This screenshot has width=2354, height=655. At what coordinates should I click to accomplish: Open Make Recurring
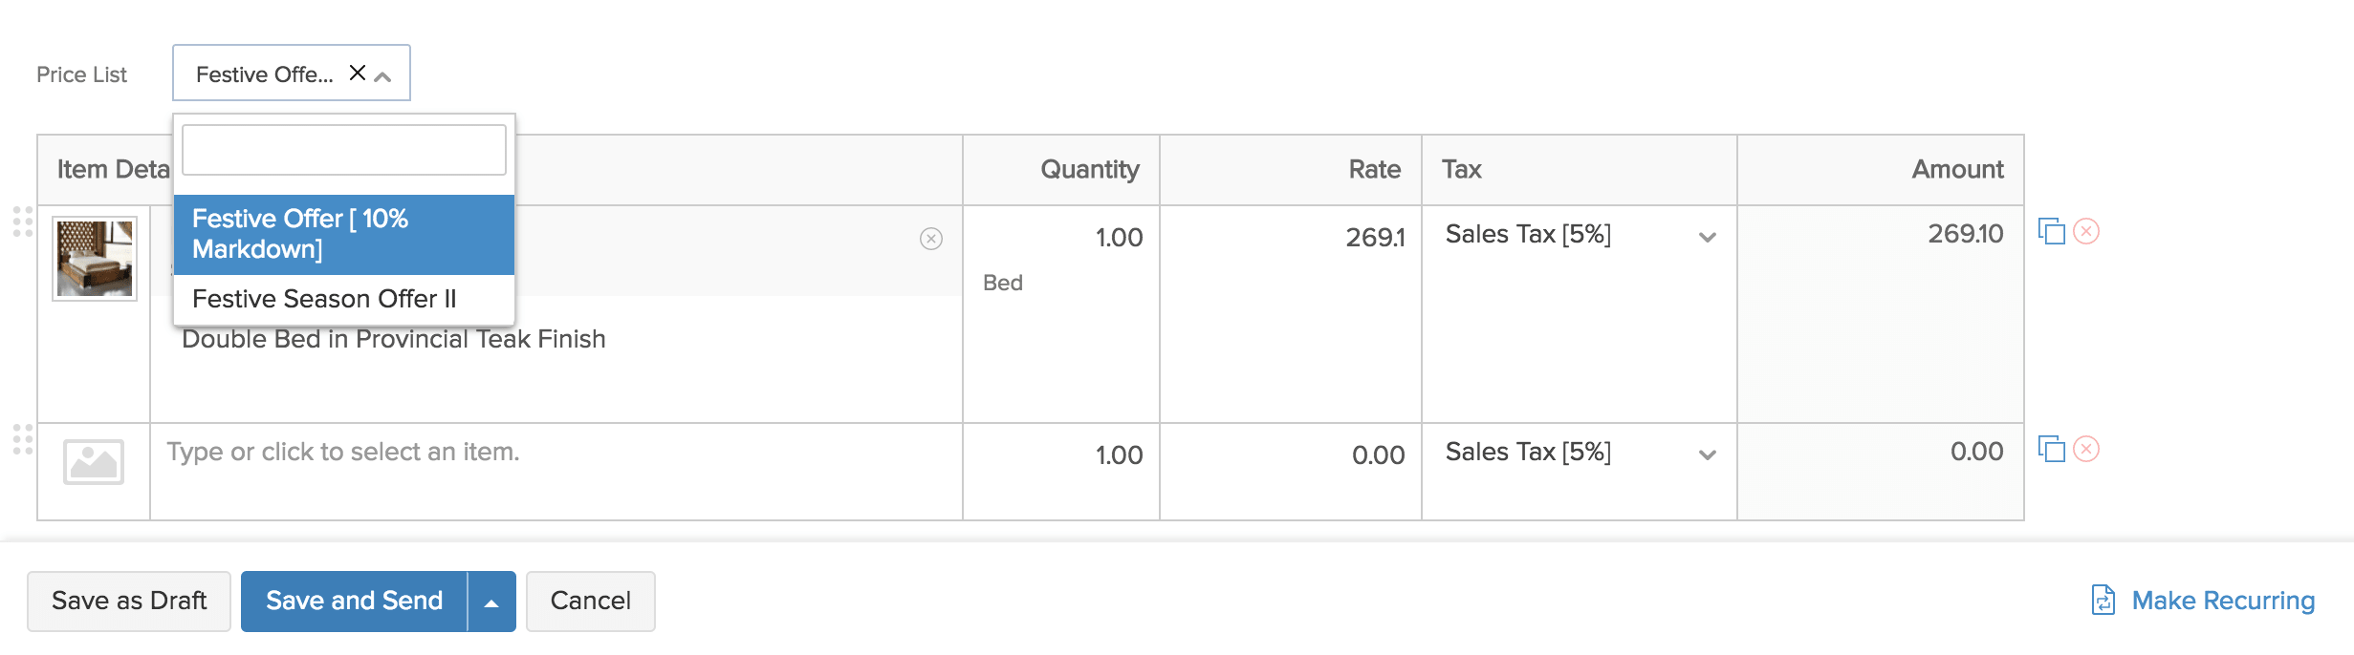2218,601
